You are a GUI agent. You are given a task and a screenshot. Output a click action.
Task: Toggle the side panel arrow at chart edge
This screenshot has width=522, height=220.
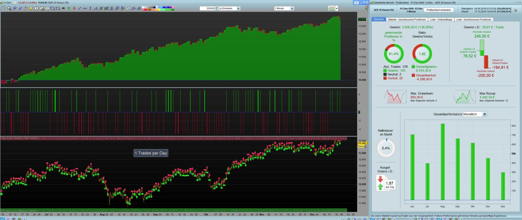[367, 8]
